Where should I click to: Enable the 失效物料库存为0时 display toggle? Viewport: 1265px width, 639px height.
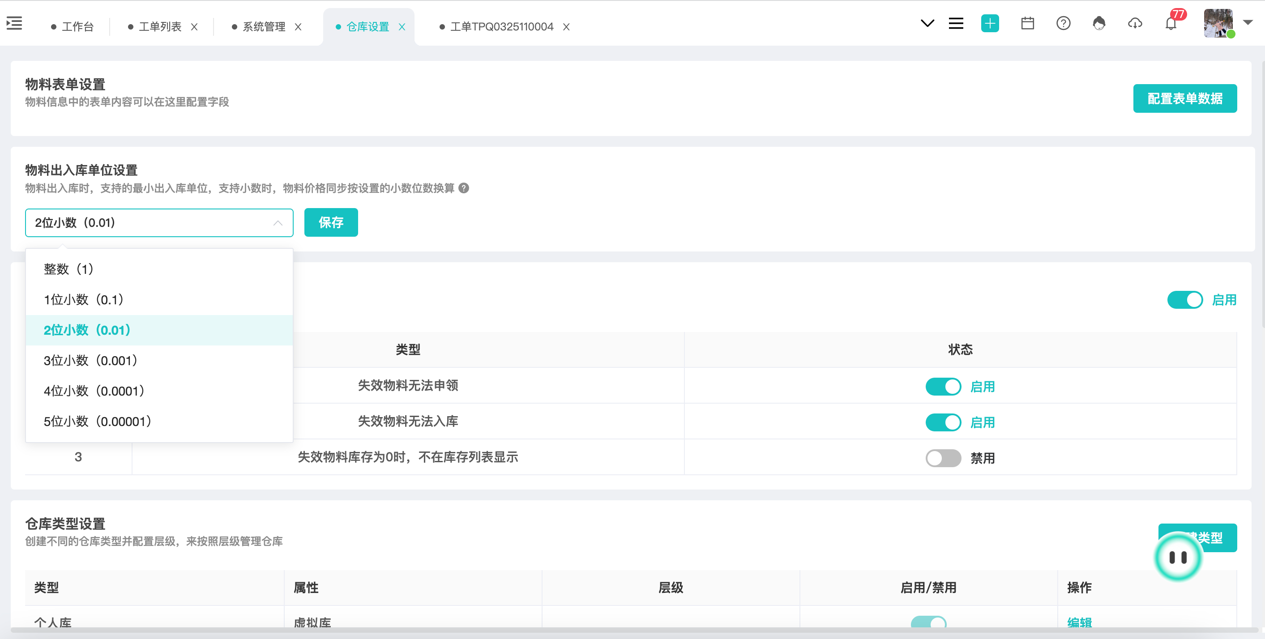[943, 458]
